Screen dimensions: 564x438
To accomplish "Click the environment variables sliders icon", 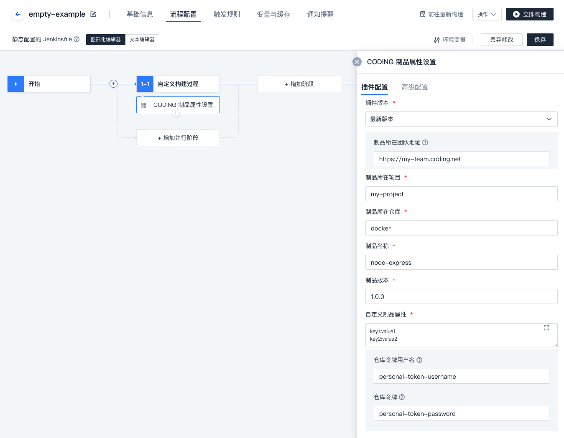I will tap(437, 40).
